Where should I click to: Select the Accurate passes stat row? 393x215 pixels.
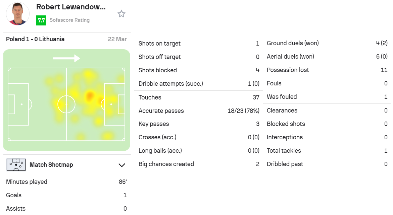pyautogui.click(x=199, y=111)
